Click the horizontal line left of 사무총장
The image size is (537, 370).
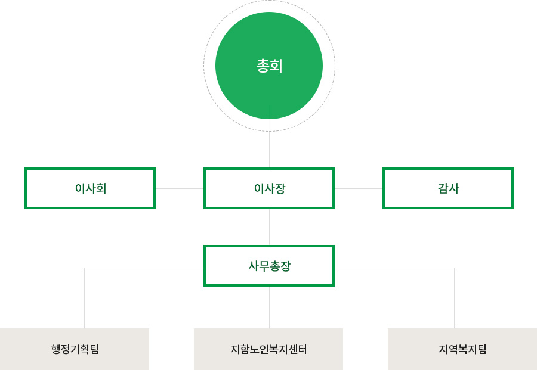(144, 268)
